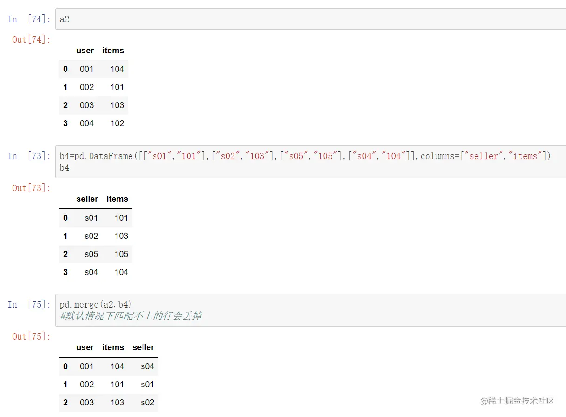Click cell "103" in the Out[73] table
Viewport: 566px width, 417px height.
[x=121, y=236]
